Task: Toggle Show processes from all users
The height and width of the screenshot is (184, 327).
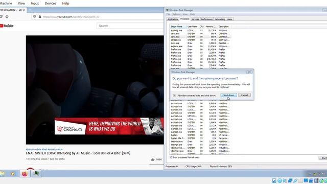Action: 171,157
